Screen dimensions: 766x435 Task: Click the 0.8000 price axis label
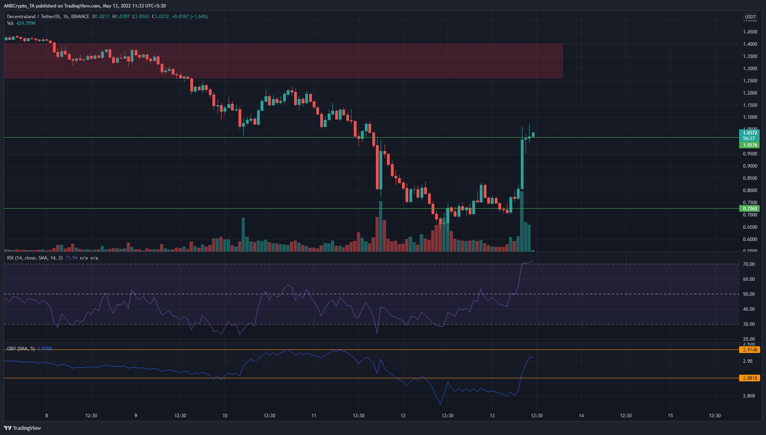click(750, 190)
